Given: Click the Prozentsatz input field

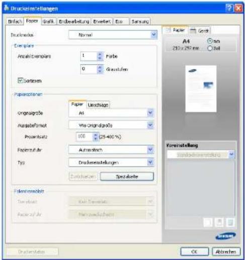Looking at the screenshot, I should (x=85, y=137).
